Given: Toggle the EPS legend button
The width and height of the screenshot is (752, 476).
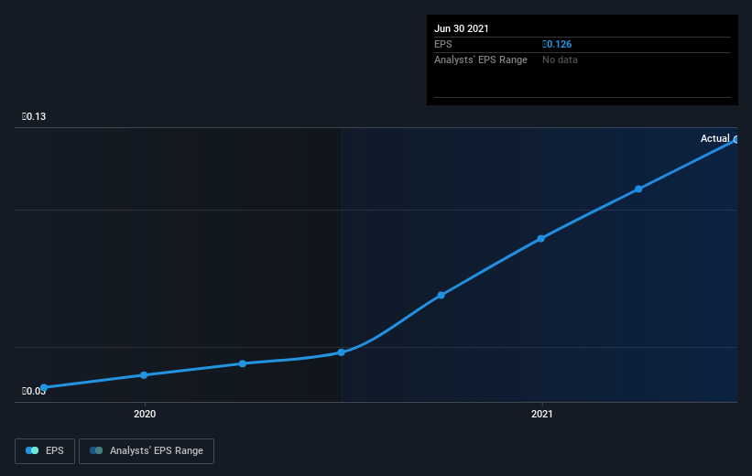Looking at the screenshot, I should click(45, 451).
